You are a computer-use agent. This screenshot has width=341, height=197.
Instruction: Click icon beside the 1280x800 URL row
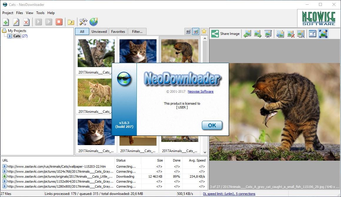point(4,186)
